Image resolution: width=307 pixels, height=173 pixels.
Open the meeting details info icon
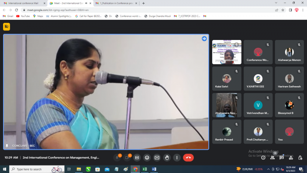(263, 158)
